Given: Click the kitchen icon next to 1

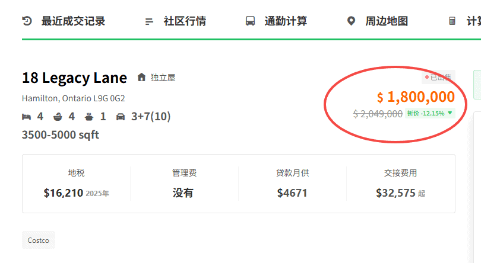Looking at the screenshot, I should pos(89,116).
